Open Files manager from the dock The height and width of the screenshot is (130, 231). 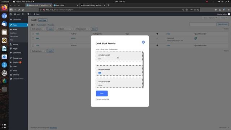(4, 32)
